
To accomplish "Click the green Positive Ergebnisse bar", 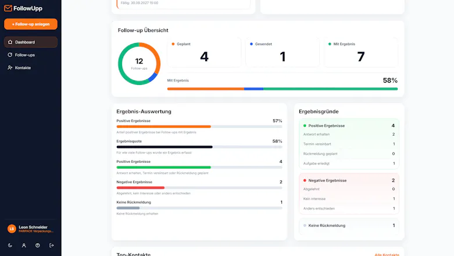I will point(199,168).
